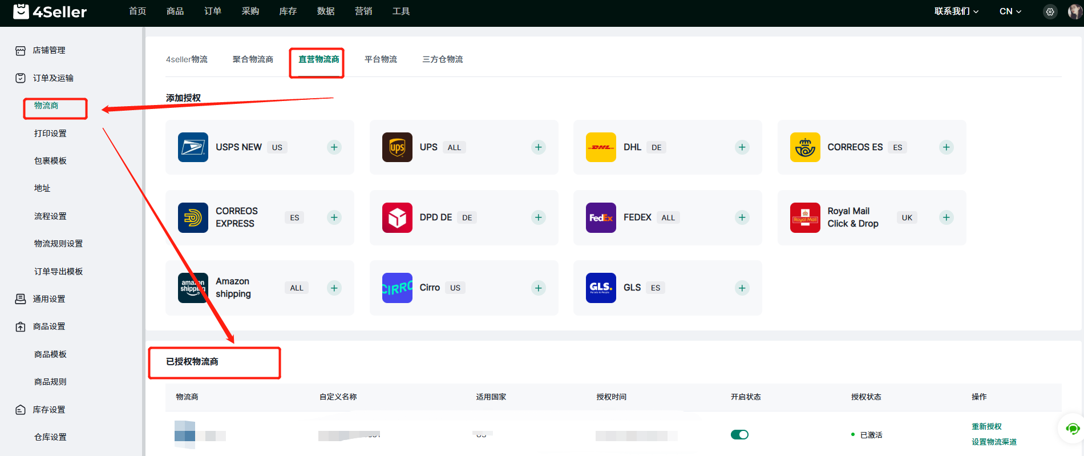This screenshot has width=1084, height=456.
Task: Add UPS authorization with plus icon
Action: point(539,147)
